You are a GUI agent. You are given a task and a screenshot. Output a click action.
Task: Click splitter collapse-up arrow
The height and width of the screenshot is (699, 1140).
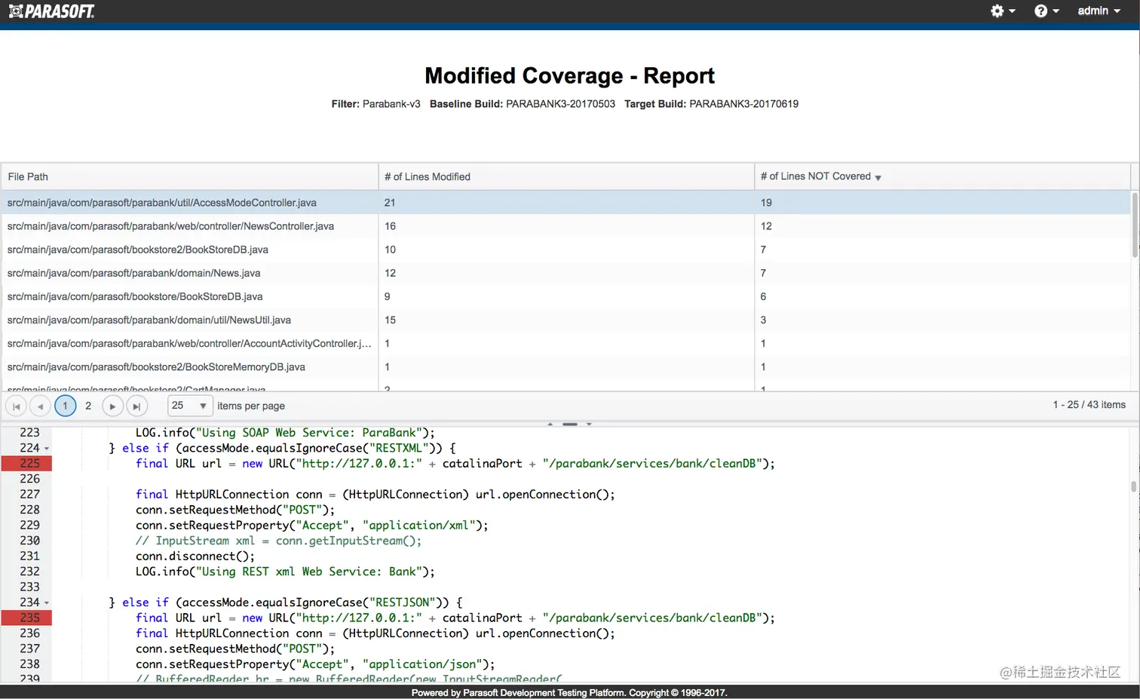tap(550, 424)
